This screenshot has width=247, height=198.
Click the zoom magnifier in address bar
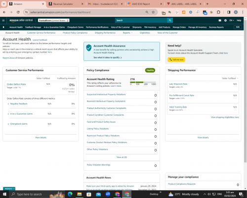coord(147,12)
